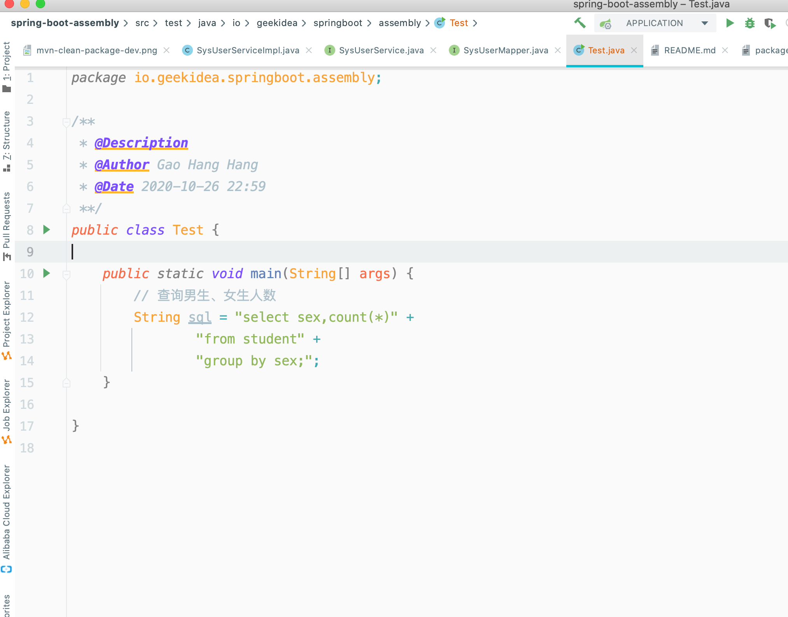Toggle the Job Explorer side panel
The width and height of the screenshot is (788, 617).
click(7, 407)
